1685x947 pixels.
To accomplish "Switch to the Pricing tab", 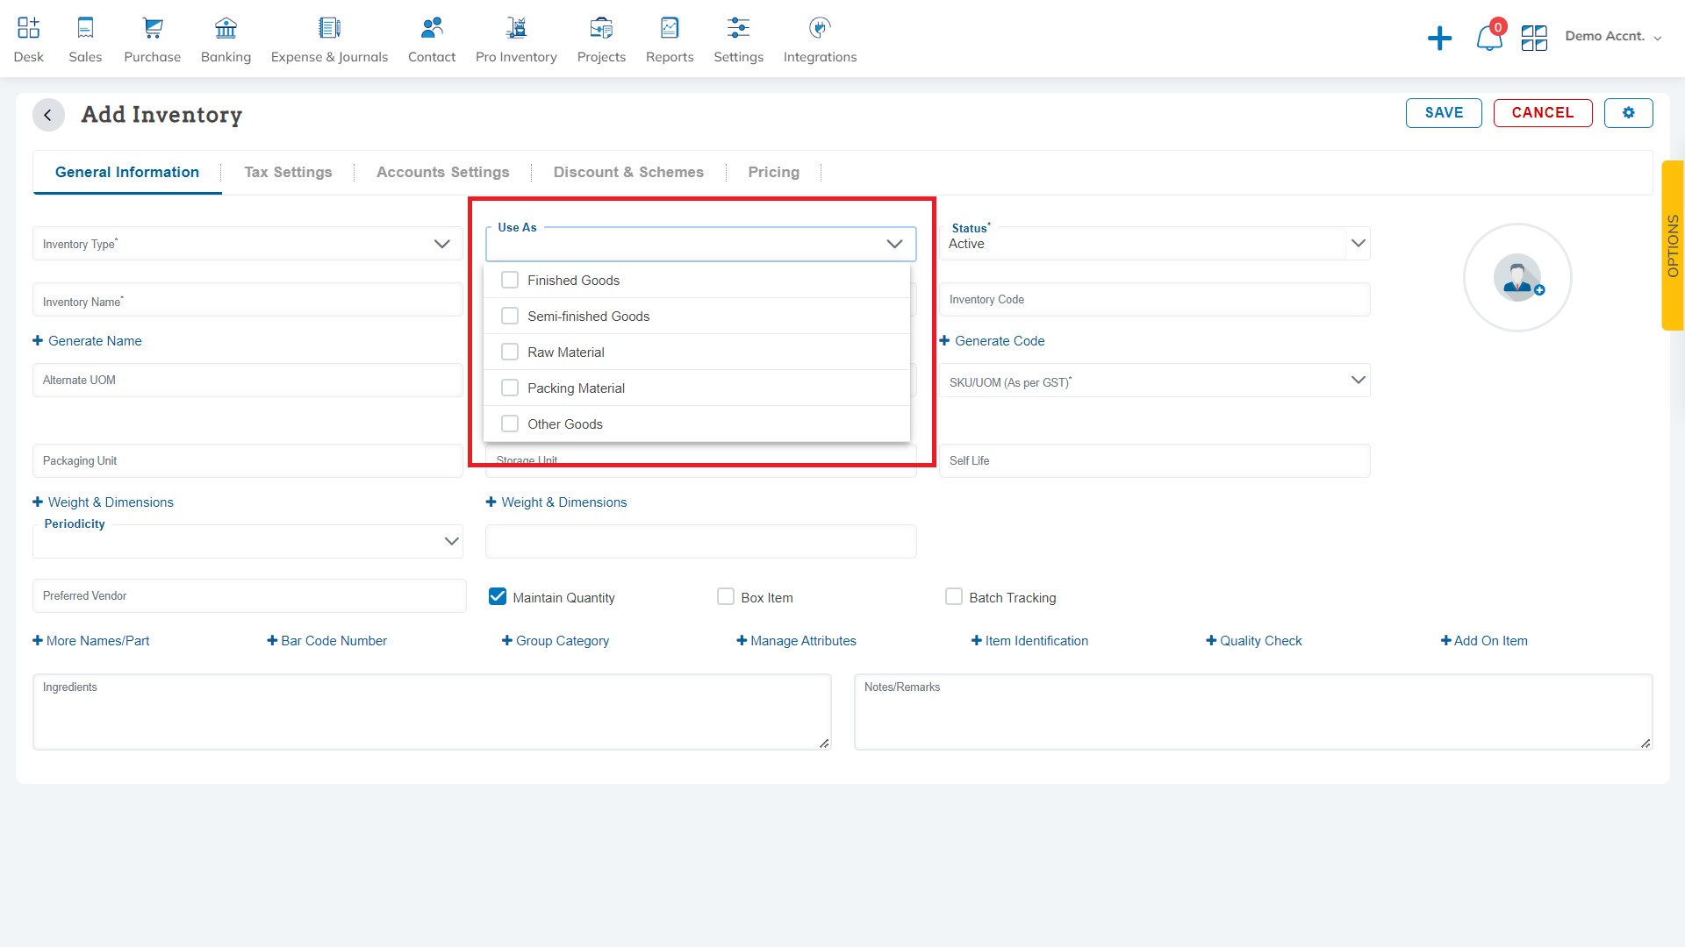I will tap(773, 171).
